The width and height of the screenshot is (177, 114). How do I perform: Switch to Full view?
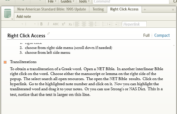click(146, 35)
